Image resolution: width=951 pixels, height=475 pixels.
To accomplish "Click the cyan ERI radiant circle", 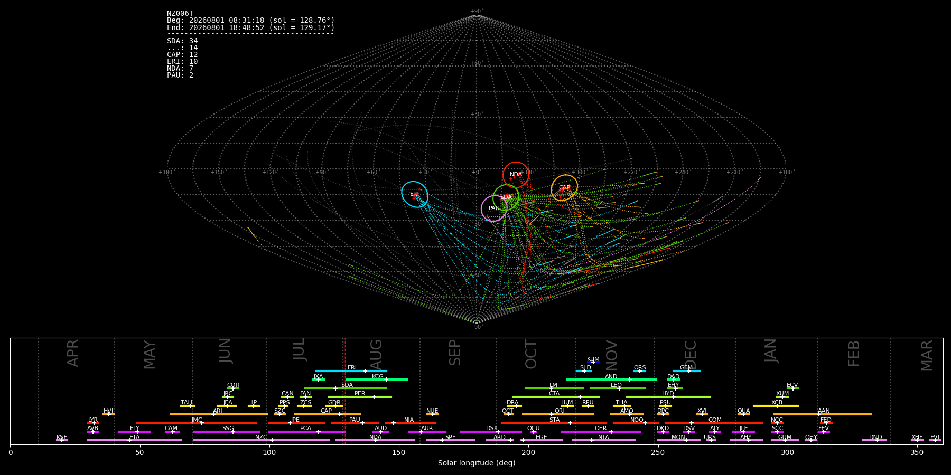I will [415, 194].
